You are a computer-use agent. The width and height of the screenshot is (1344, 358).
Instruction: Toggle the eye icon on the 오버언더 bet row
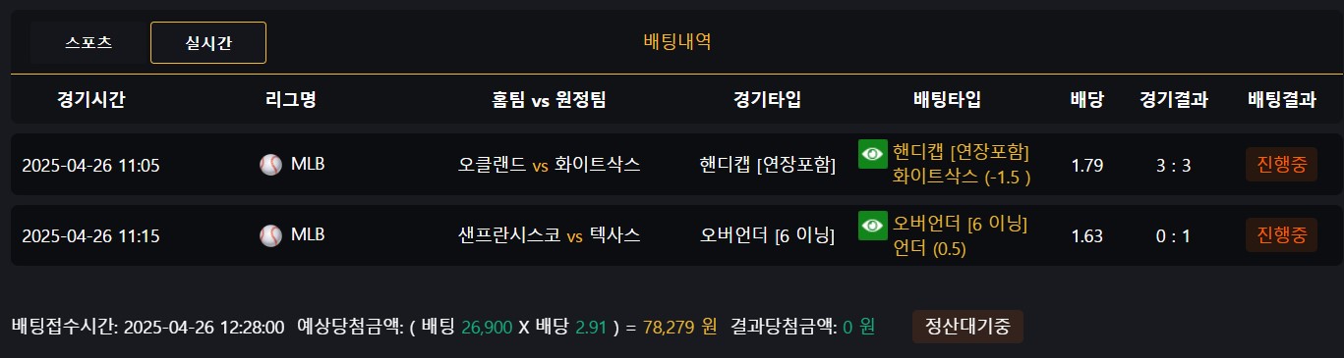point(873,226)
